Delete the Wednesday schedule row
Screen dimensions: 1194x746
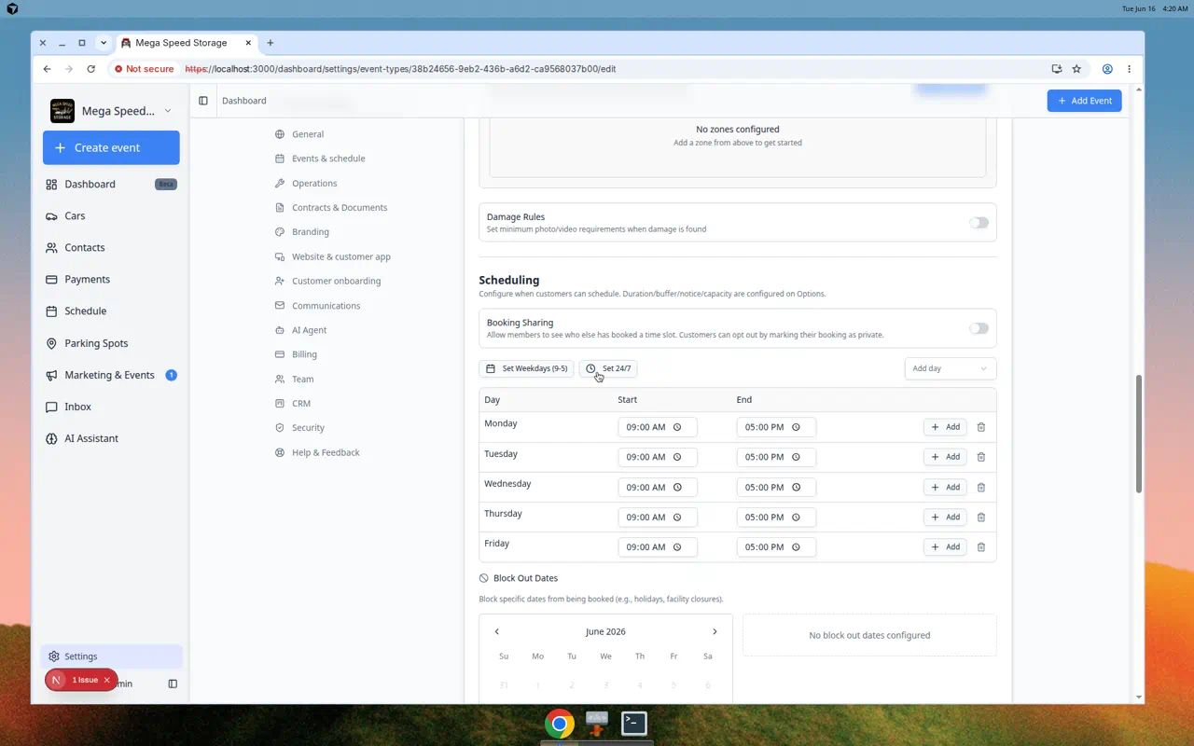click(980, 487)
